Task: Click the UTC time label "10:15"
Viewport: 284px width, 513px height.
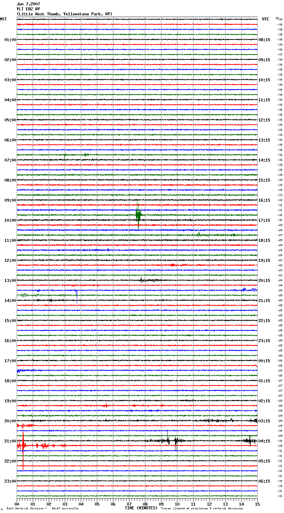Action: (x=264, y=80)
